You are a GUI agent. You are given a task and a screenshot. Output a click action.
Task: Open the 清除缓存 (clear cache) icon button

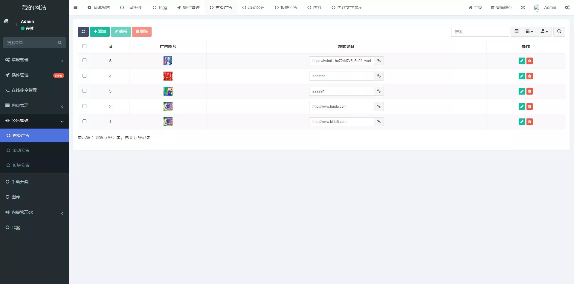click(501, 7)
